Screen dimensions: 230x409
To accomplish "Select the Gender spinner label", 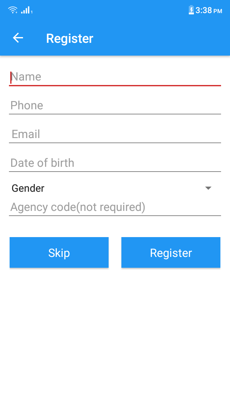I will 28,188.
